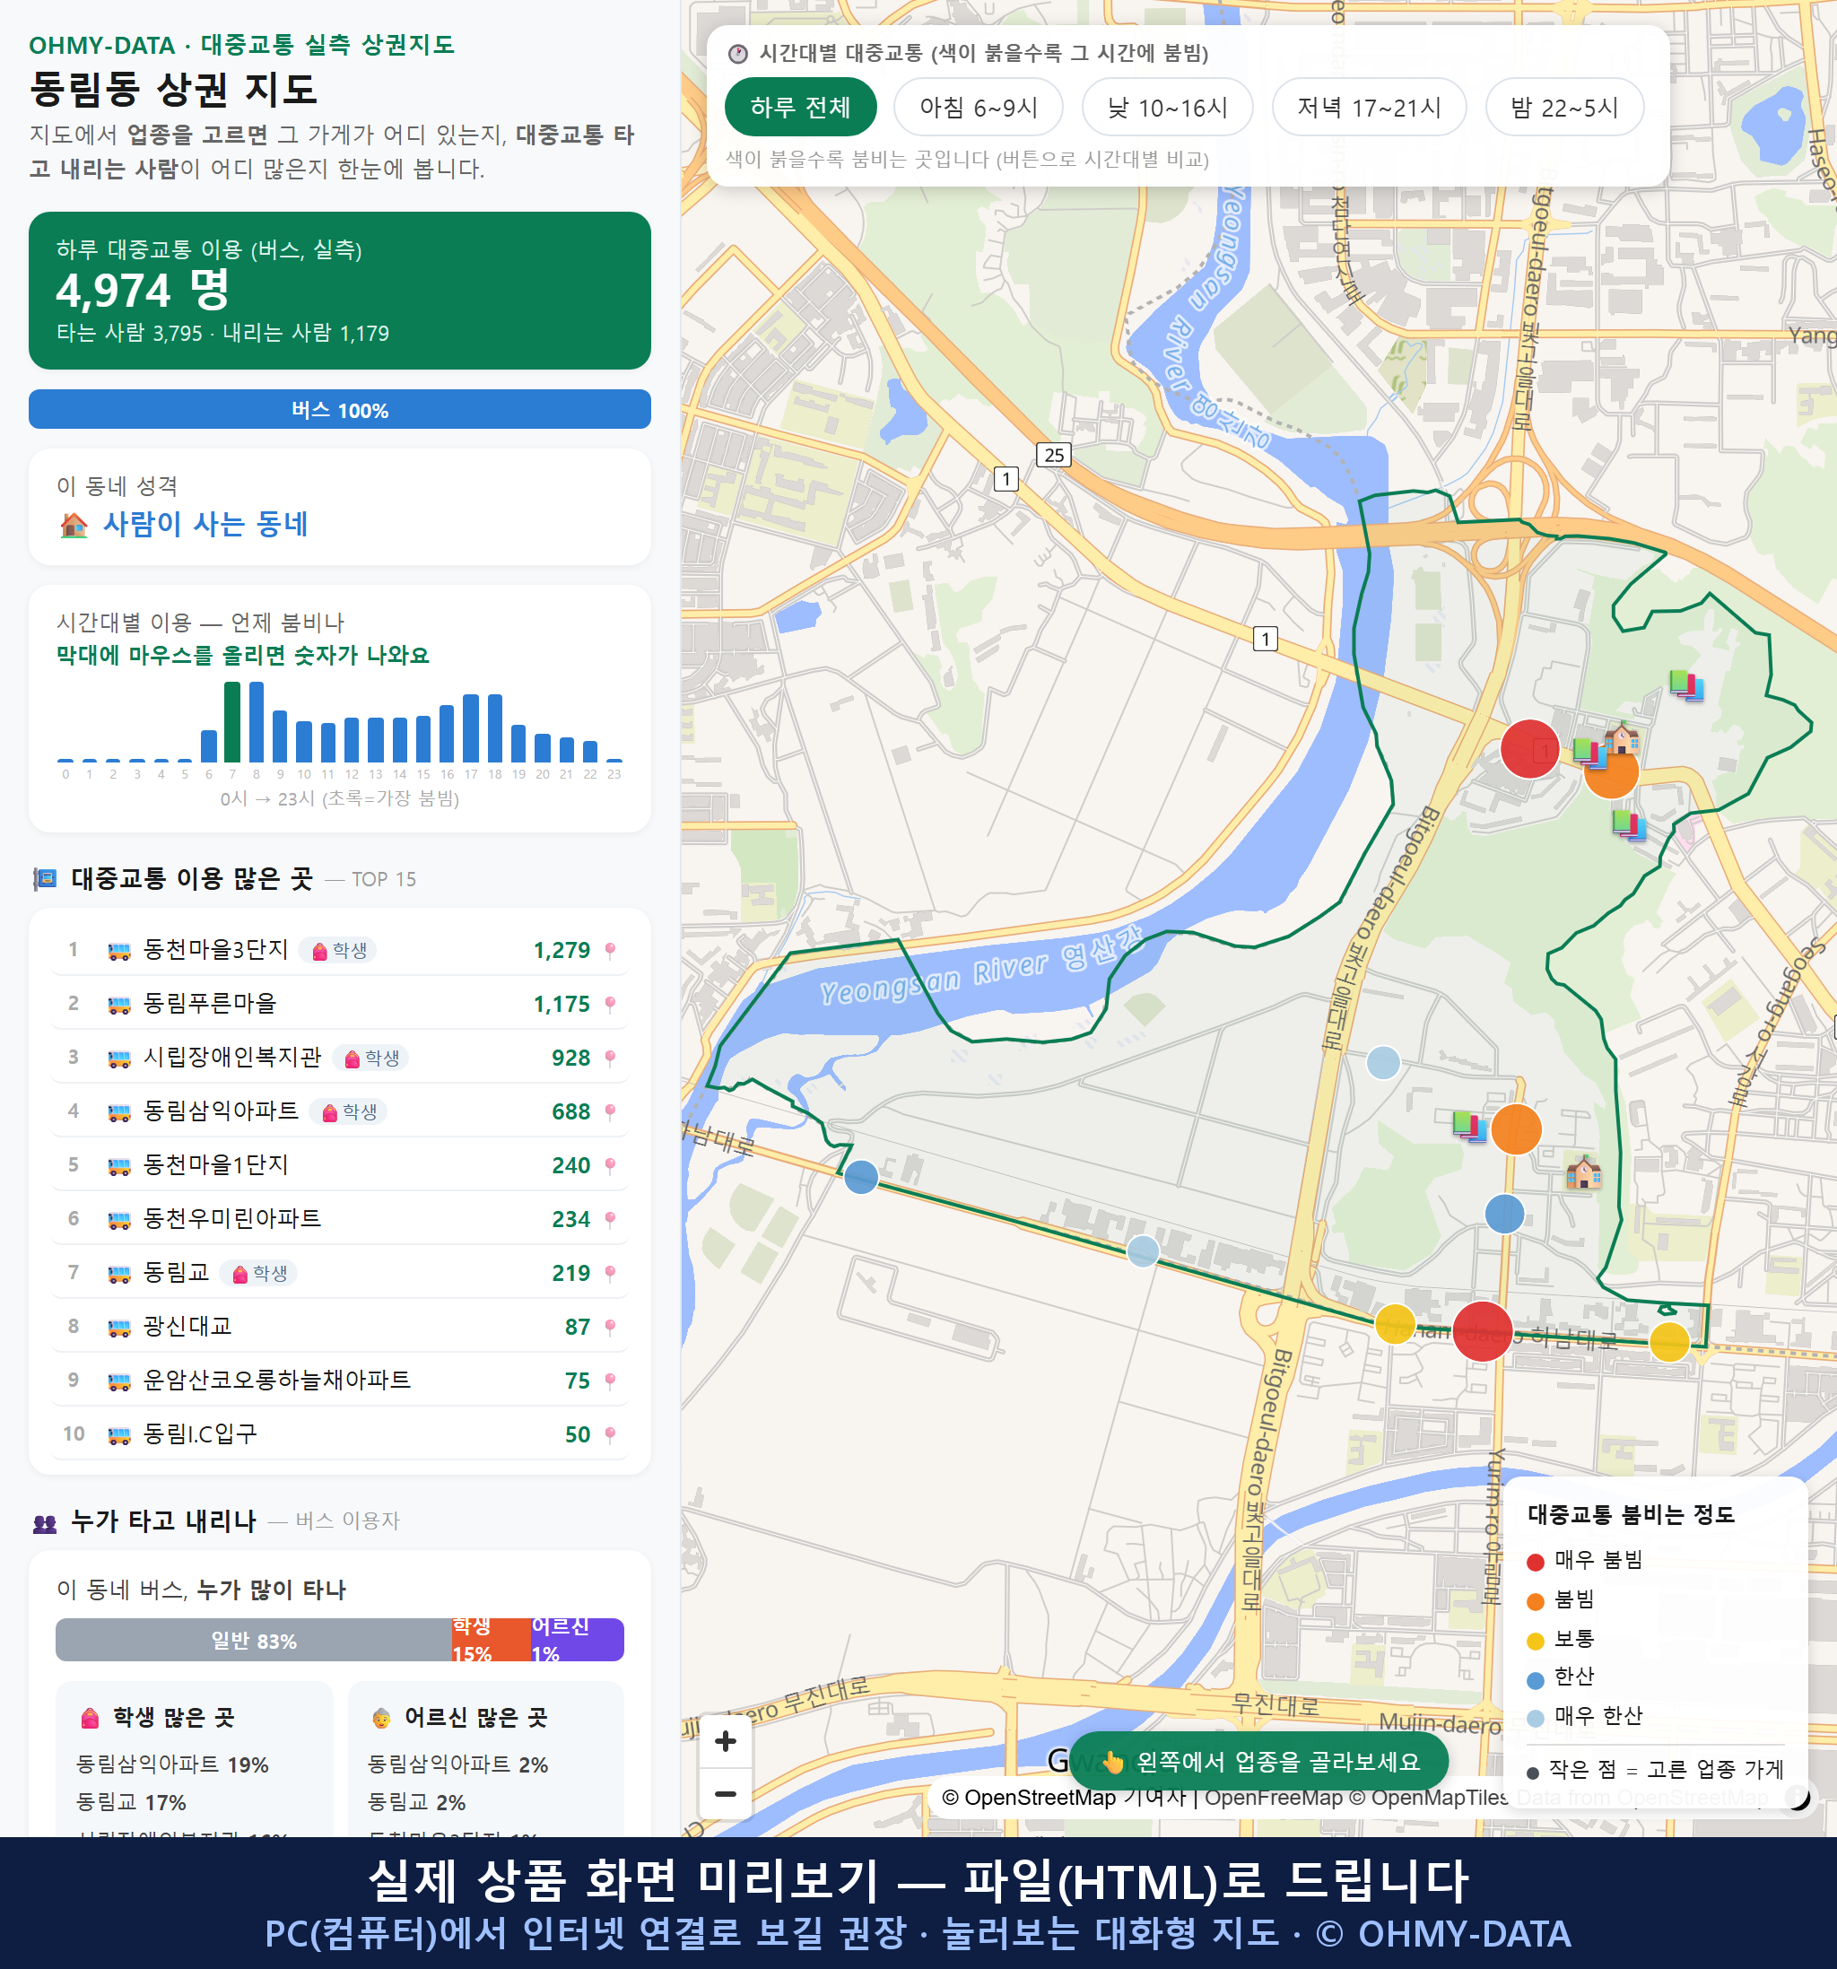Click the pin icon for 동림푸른마을
1837x1969 pixels.
(610, 1005)
